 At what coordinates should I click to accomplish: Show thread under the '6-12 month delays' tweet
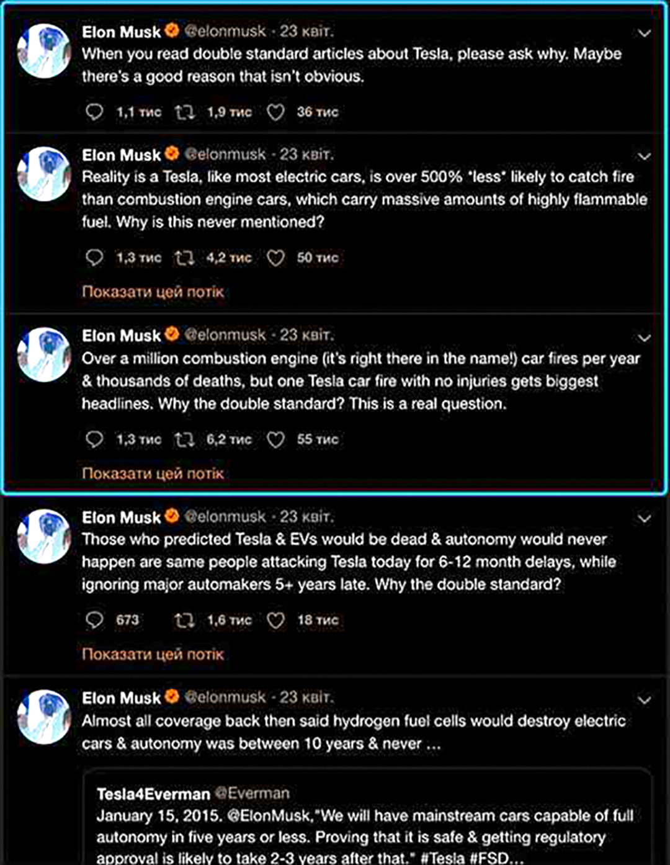coord(153,654)
